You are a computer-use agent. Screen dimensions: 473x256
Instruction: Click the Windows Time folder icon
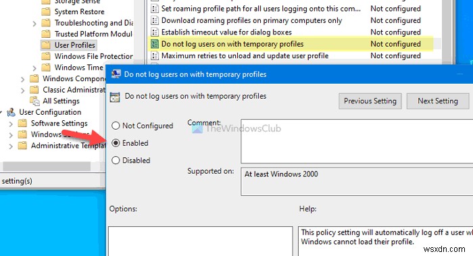[46, 67]
